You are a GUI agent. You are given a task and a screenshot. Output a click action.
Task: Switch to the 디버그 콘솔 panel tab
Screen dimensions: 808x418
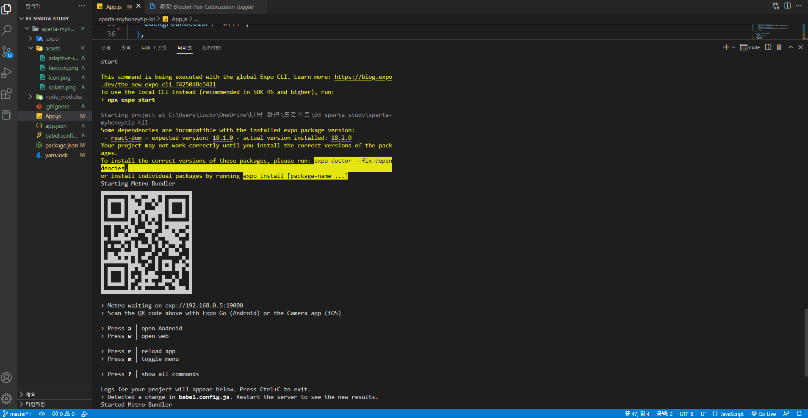pos(154,48)
